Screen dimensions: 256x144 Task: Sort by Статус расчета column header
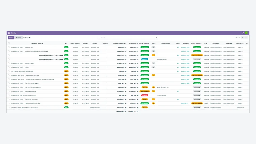point(144,43)
